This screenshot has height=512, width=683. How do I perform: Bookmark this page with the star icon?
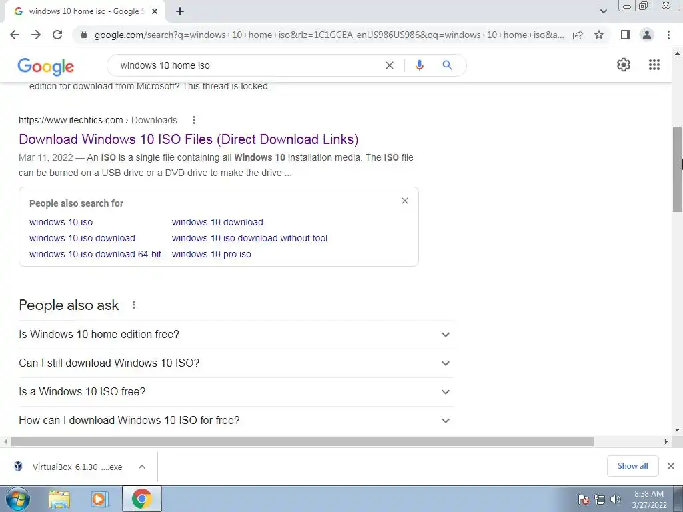coord(599,35)
